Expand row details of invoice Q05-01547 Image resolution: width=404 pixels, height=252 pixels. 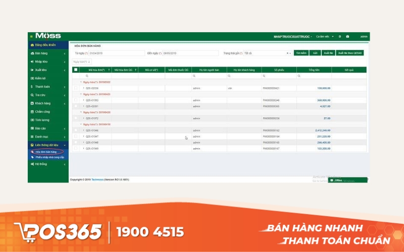(83, 136)
